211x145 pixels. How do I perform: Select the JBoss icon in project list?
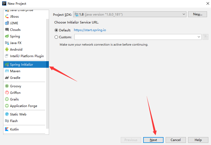tap(7, 17)
